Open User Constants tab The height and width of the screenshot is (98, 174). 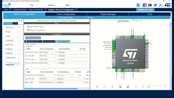(x=48, y=41)
